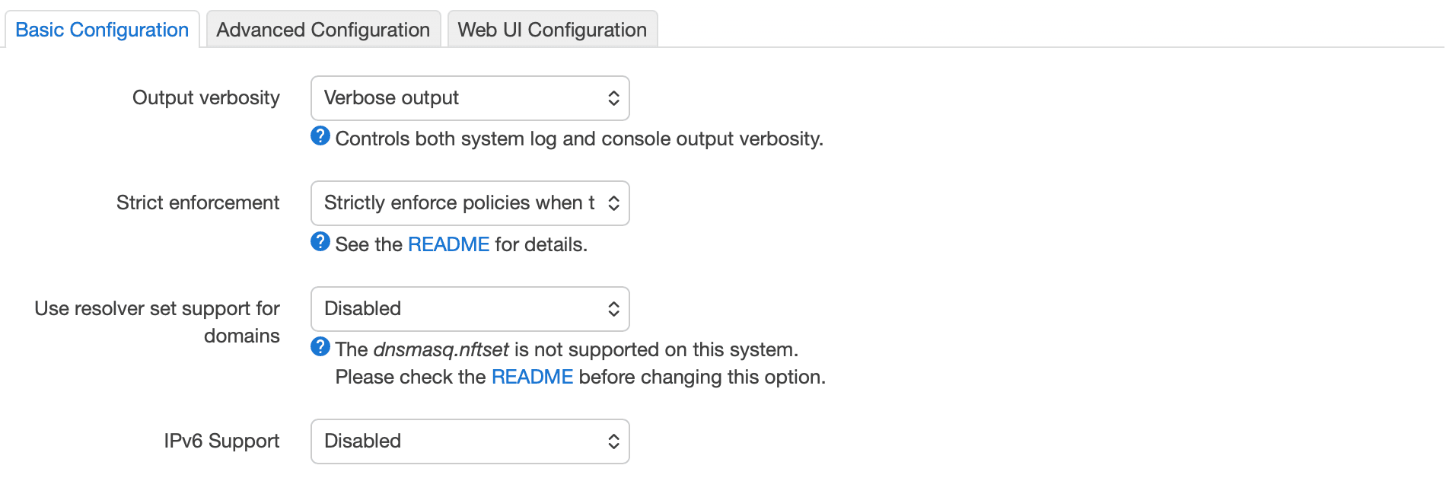Switch to the Advanced Configuration tab
The width and height of the screenshot is (1446, 478).
(x=323, y=30)
